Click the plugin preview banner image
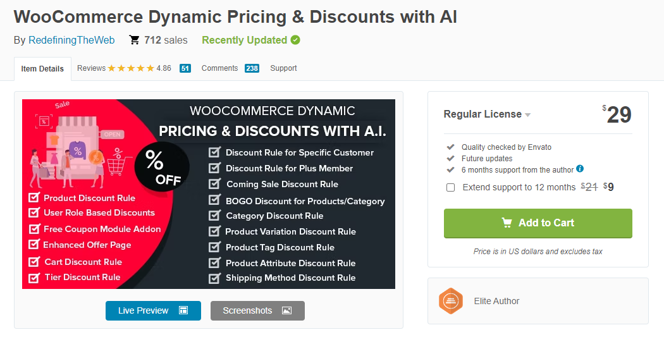Image resolution: width=664 pixels, height=337 pixels. [x=208, y=194]
